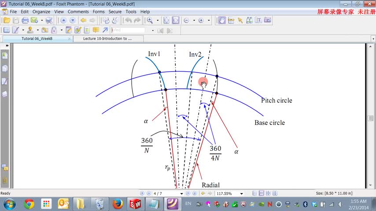Open the dropdown beside the Stamp tool
The height and width of the screenshot is (211, 376).
(38, 30)
